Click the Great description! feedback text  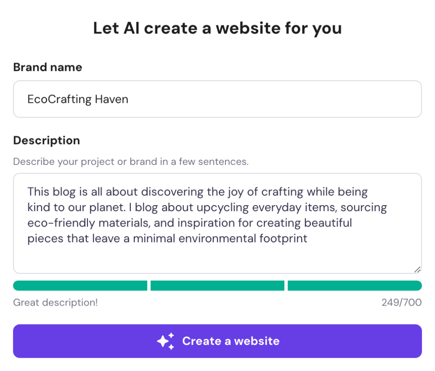(x=55, y=302)
